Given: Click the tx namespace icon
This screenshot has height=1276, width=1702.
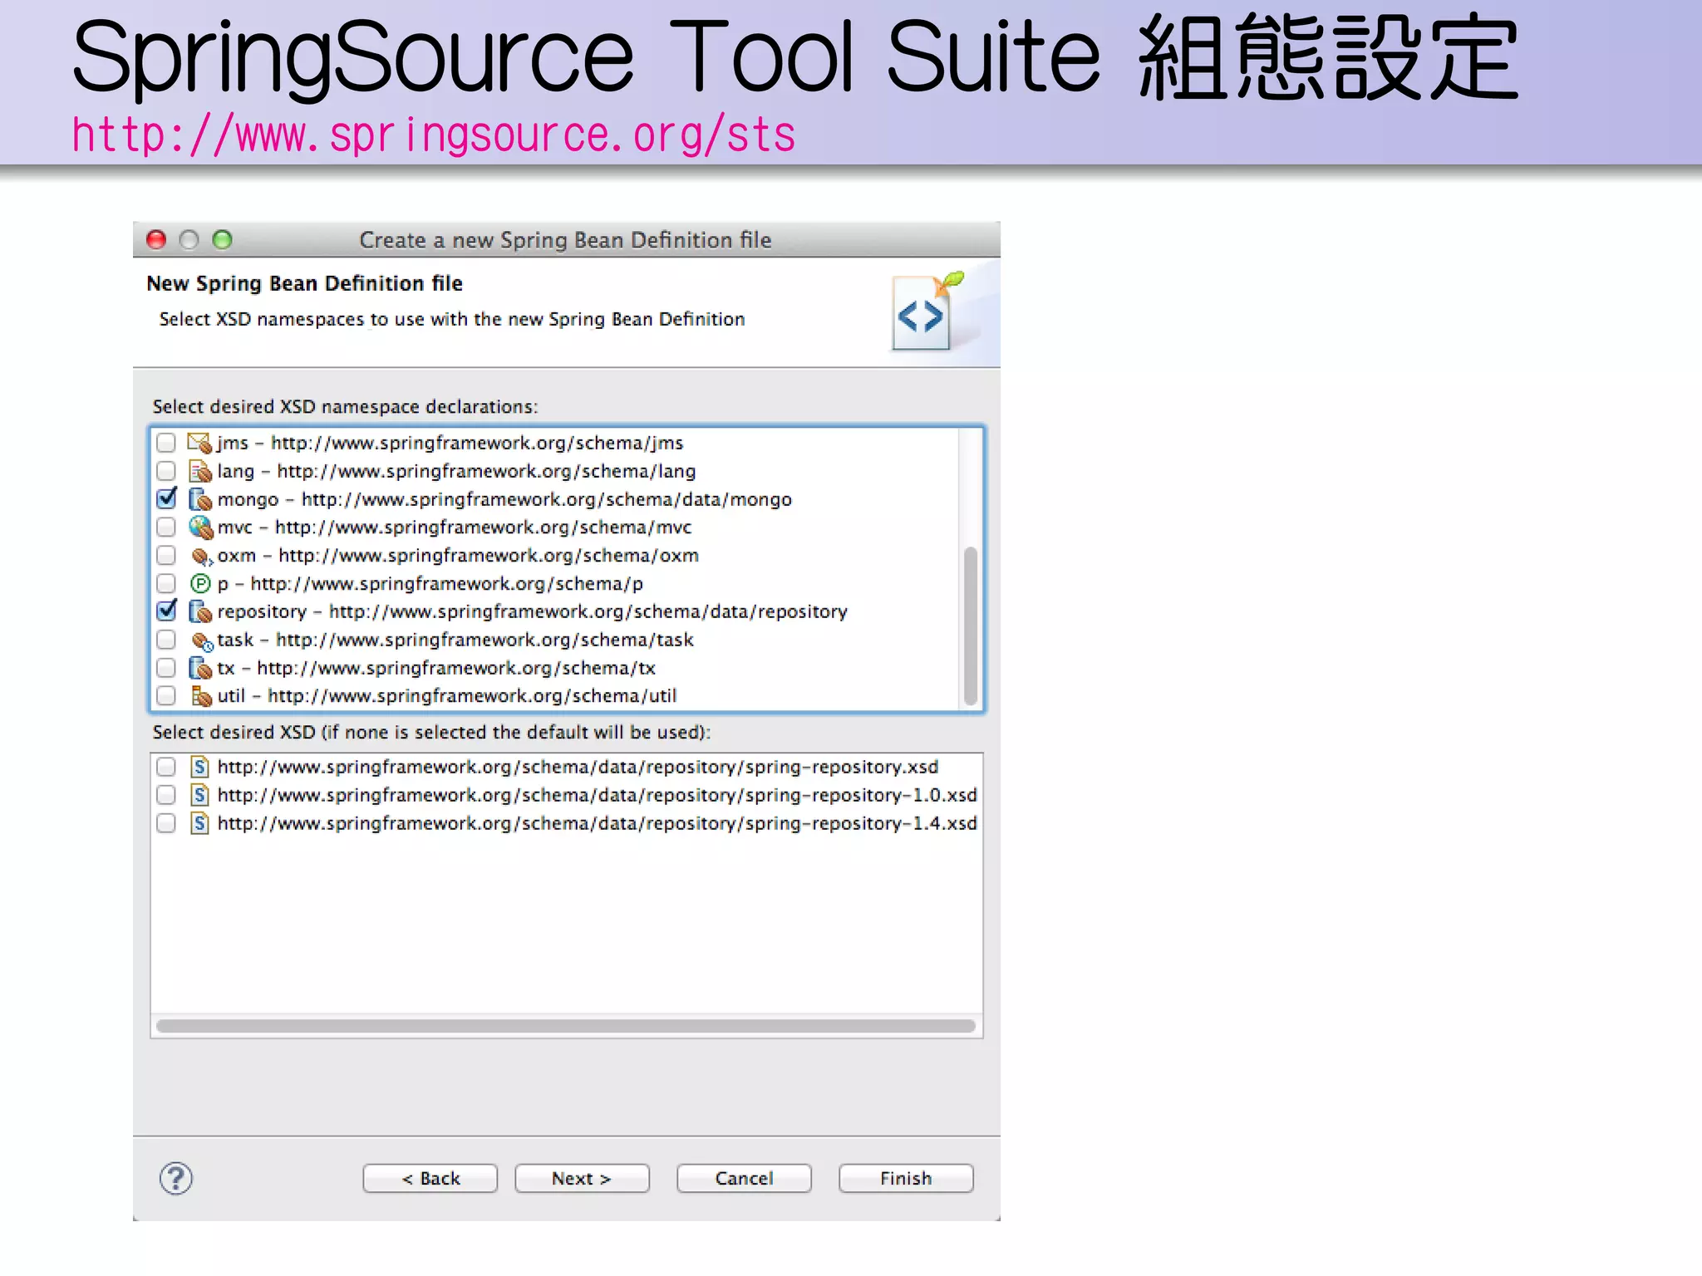Looking at the screenshot, I should tap(200, 668).
